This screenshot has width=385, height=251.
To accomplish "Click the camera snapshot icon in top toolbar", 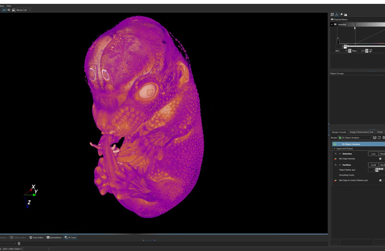I will [x=13, y=9].
